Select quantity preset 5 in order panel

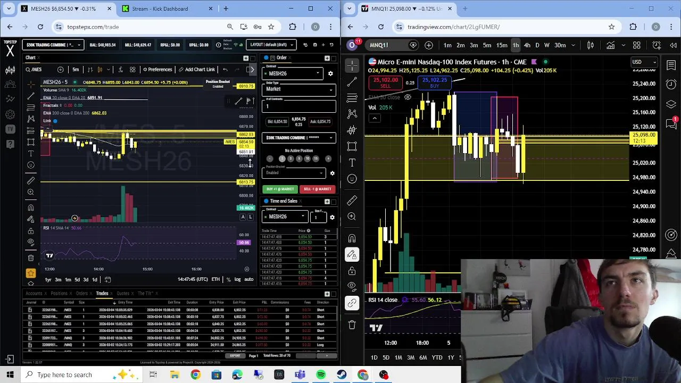coord(299,159)
